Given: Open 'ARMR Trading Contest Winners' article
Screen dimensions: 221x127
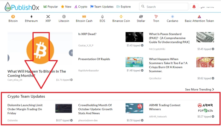Looking at the screenshot, I should [x=165, y=107].
